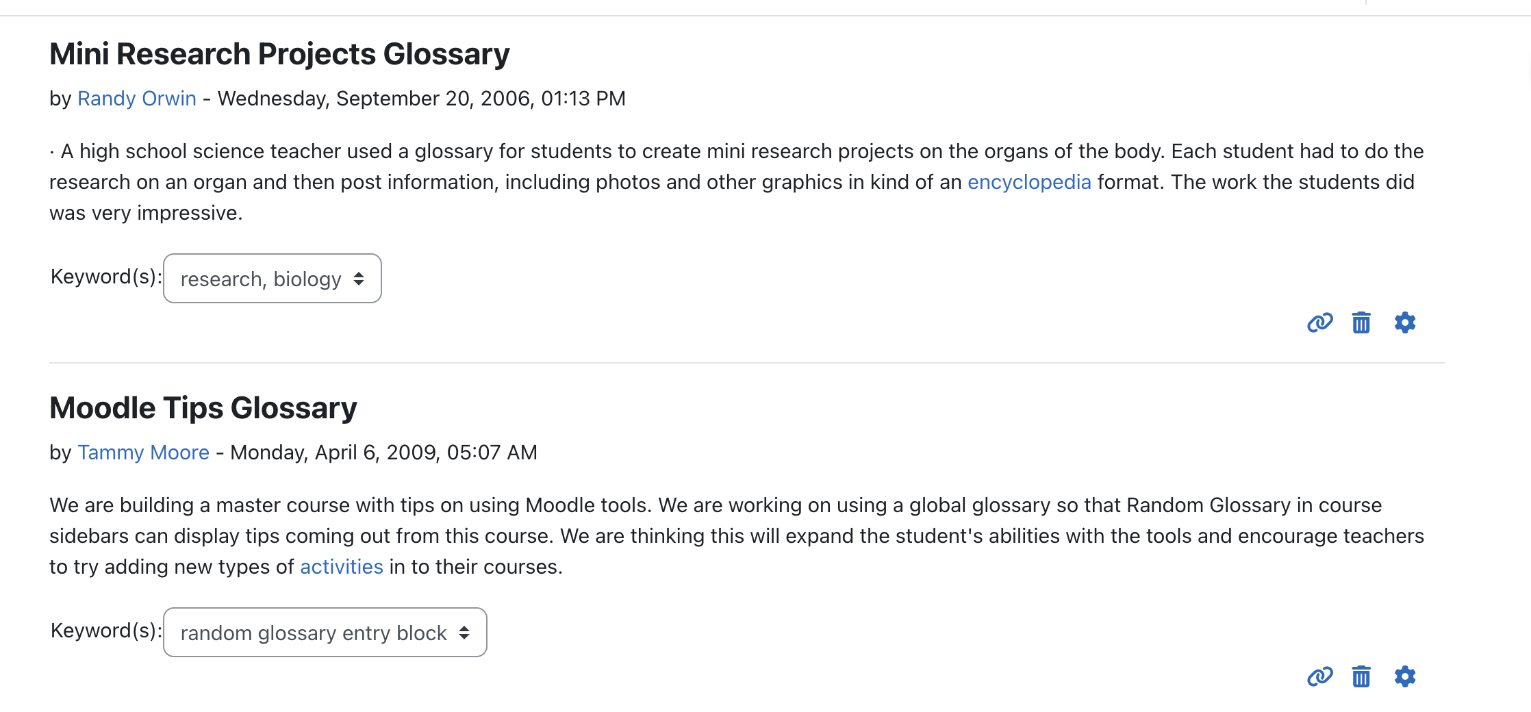Expand the 'research, biology' keyword dropdown

(273, 279)
